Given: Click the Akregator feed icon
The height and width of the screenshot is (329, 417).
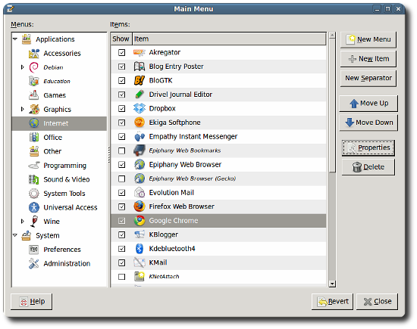Looking at the screenshot, I should (140, 52).
